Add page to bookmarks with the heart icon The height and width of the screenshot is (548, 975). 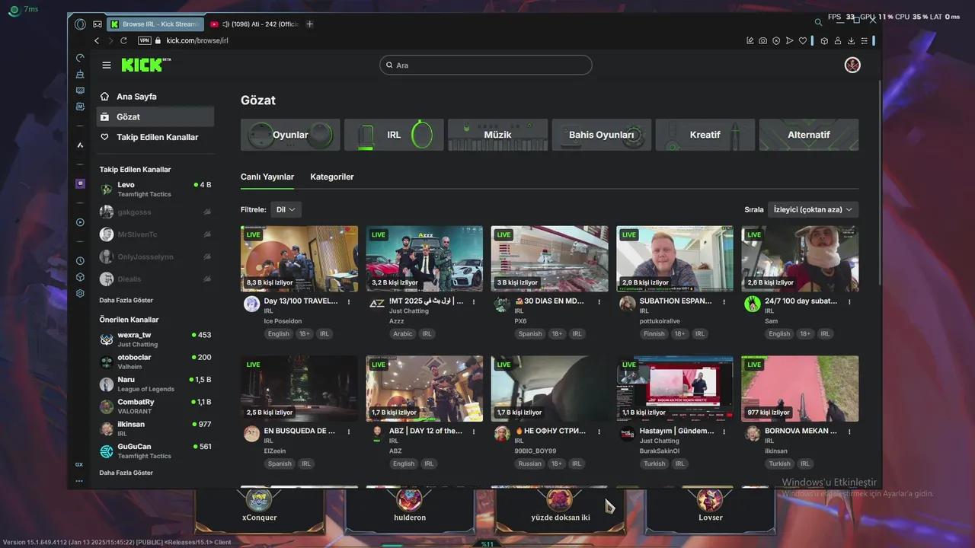tap(803, 40)
